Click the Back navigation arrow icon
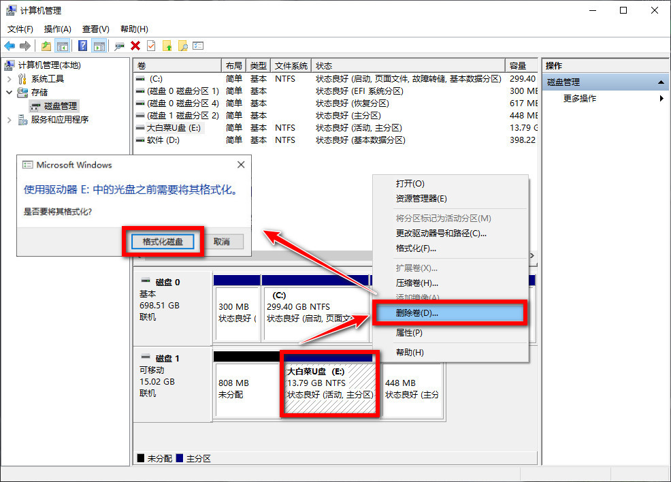The image size is (671, 482). point(10,46)
